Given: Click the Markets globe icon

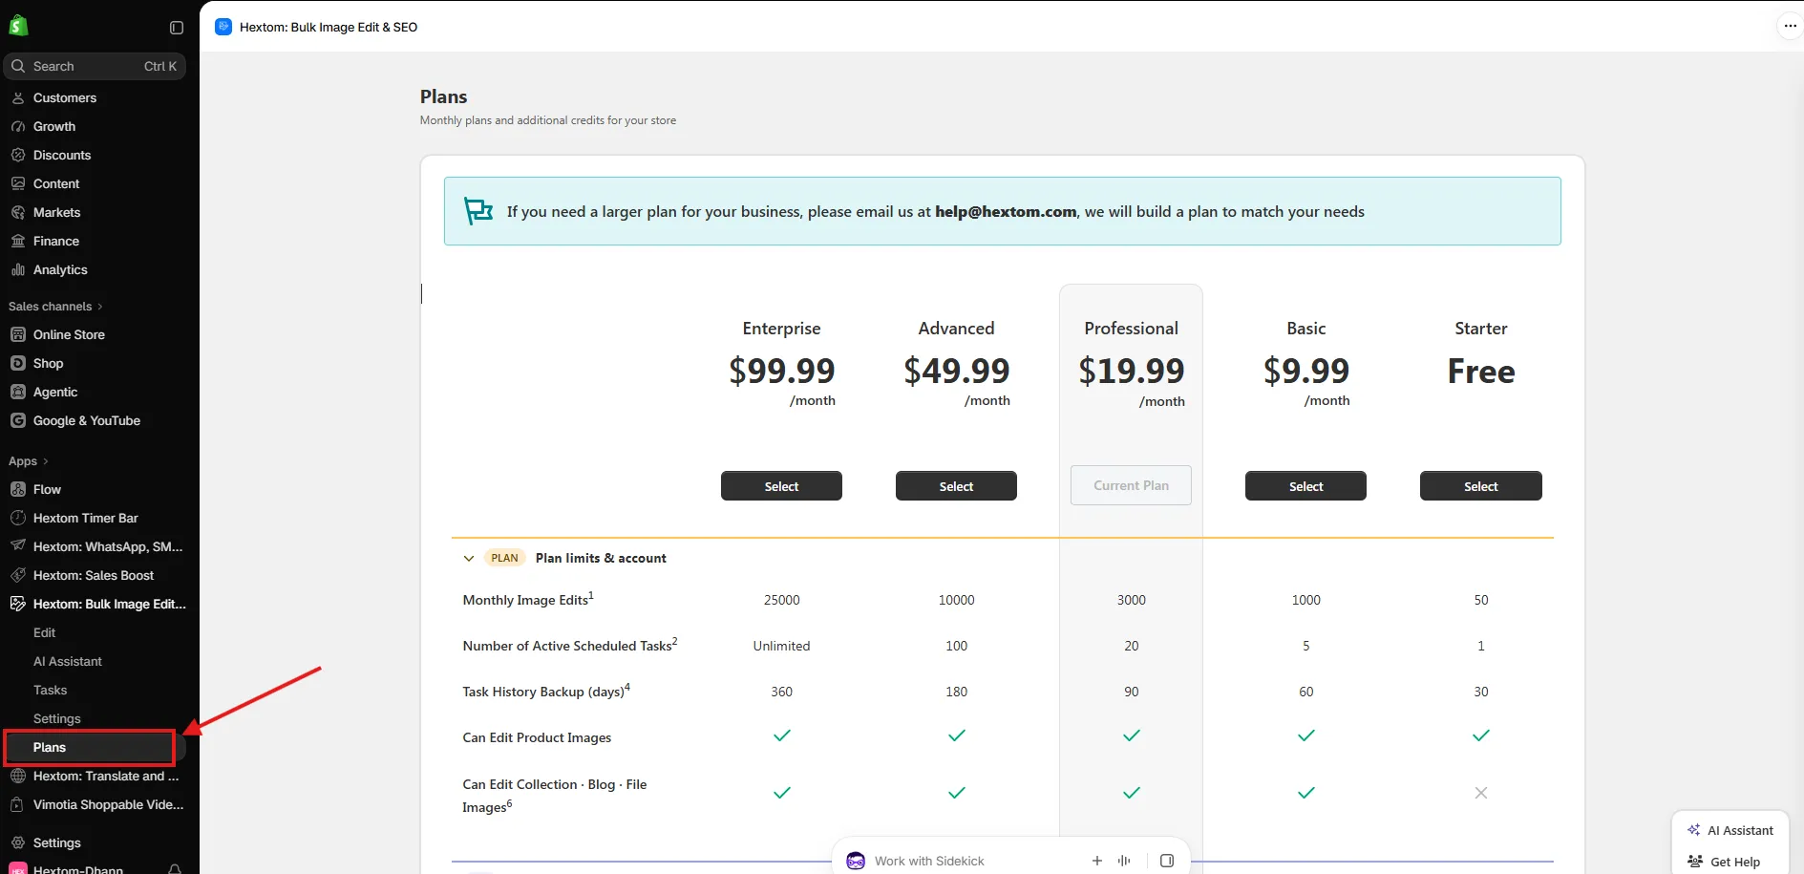Looking at the screenshot, I should [x=18, y=212].
